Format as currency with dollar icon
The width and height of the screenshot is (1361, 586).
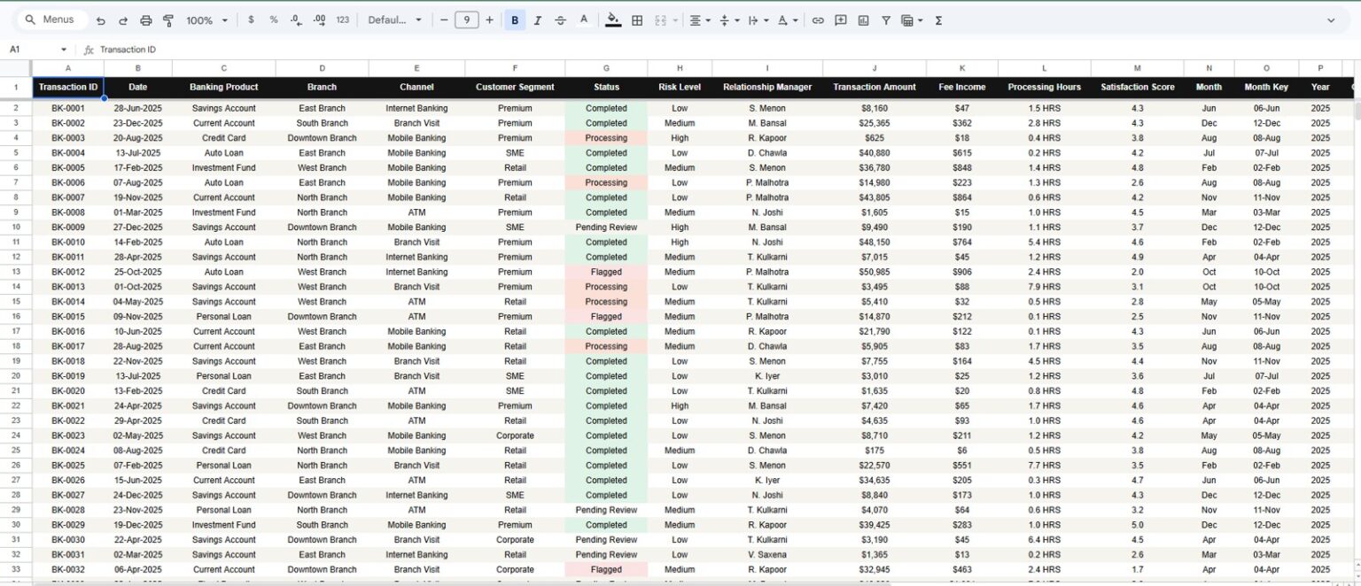point(251,20)
